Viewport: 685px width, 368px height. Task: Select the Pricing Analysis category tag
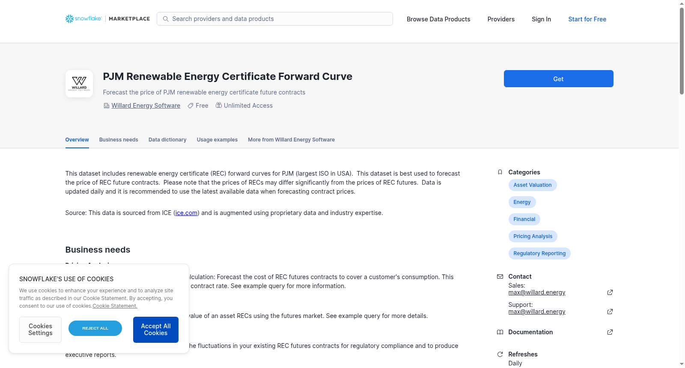(x=533, y=236)
